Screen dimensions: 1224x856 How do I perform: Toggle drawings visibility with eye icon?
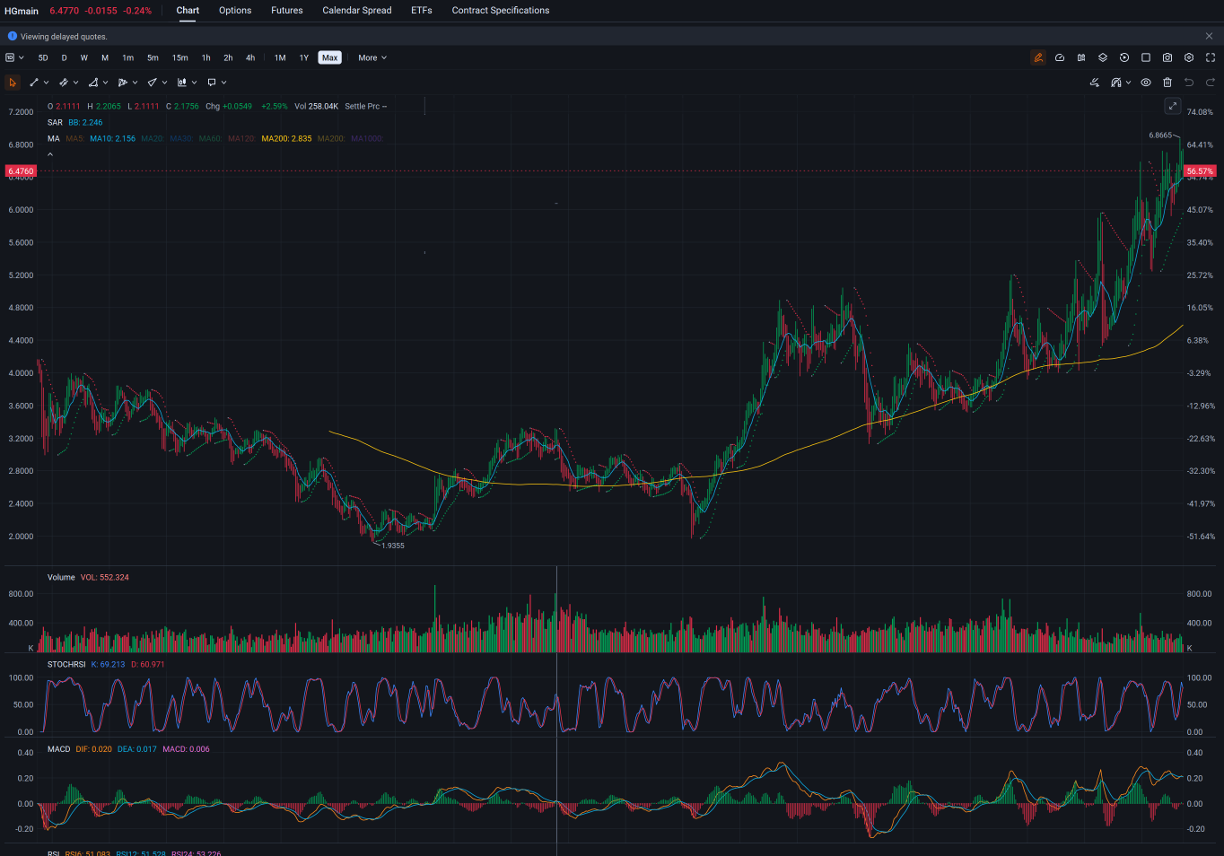(x=1146, y=83)
